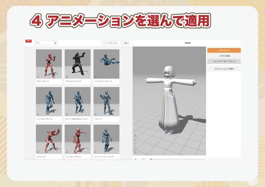Click the ゆっくり後ろ向きにジョギング label text

pyautogui.click(x=77, y=119)
